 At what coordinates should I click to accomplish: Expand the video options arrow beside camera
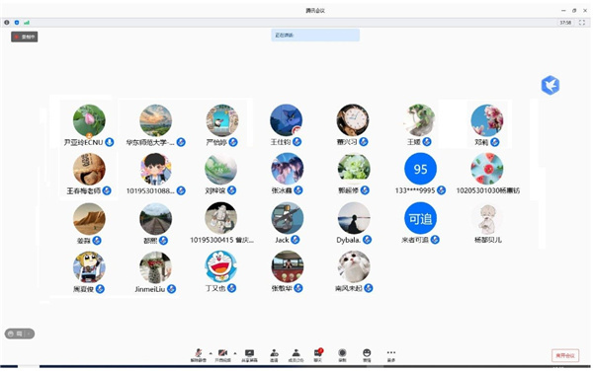[235, 353]
